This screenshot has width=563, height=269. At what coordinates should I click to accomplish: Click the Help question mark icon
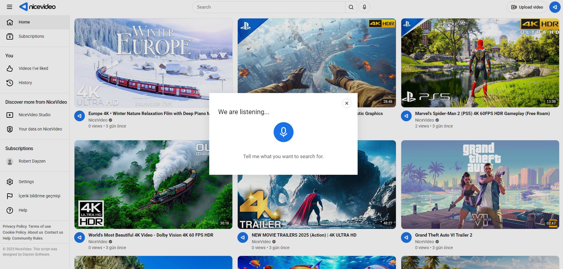10,210
